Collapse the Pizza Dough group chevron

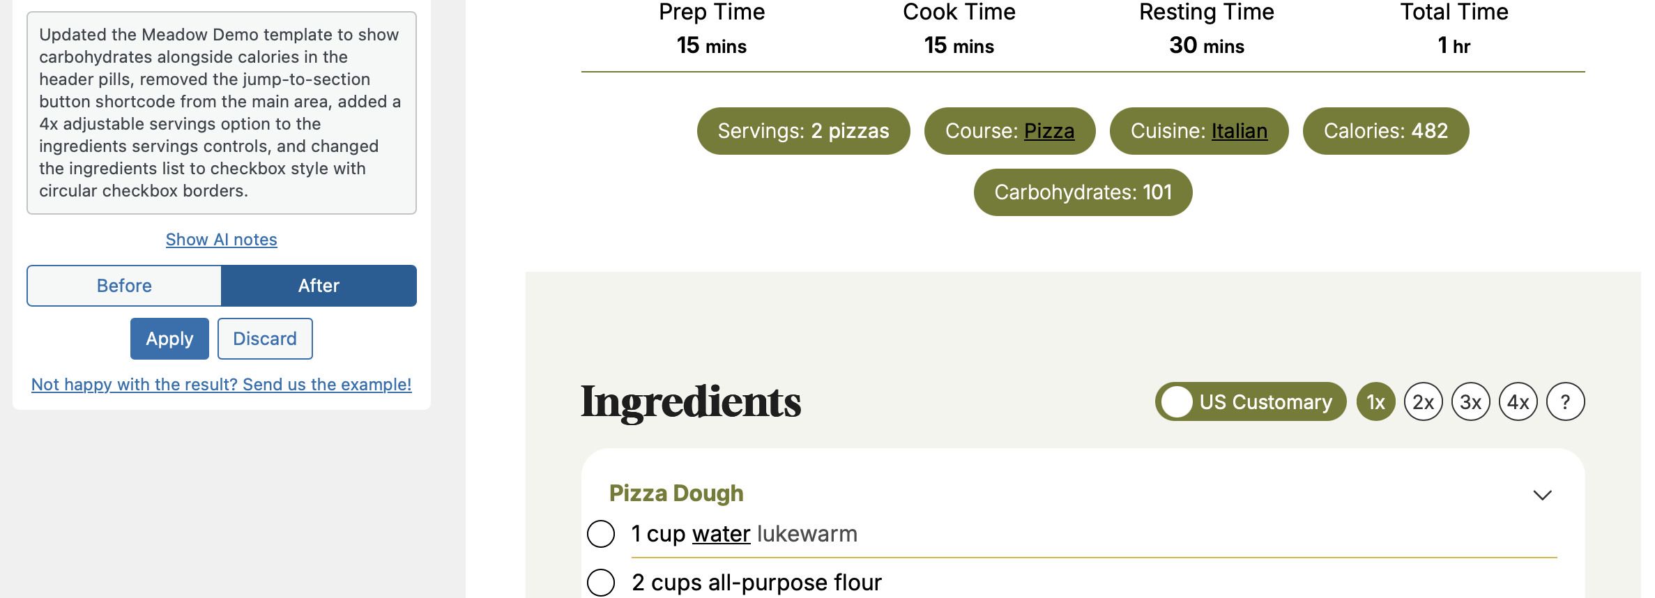(x=1542, y=495)
